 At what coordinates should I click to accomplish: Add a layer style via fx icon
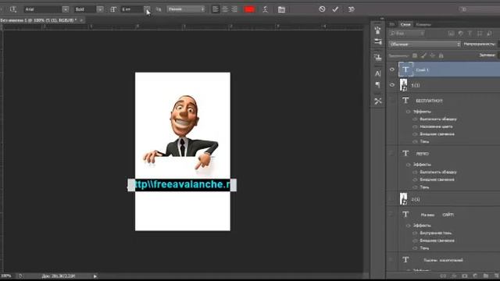pos(454,276)
